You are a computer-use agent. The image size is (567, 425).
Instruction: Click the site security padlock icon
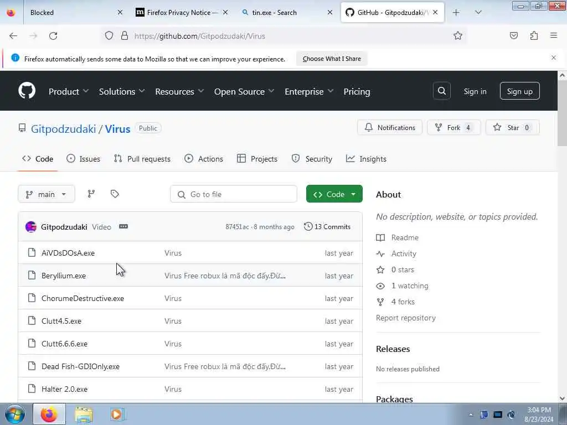pos(125,36)
